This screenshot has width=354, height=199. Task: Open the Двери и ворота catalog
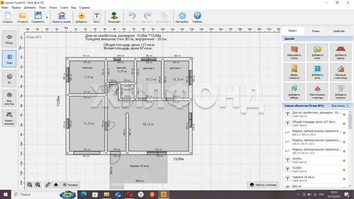coord(294,72)
